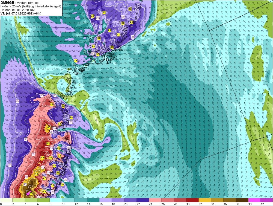Click the 22–24 m/s dark indigo legend swatch
Screen dimensions: 273x206
coord(143,200)
